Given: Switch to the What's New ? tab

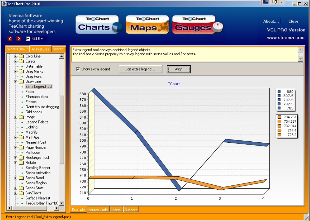Looking at the screenshot, I should point(18,49).
